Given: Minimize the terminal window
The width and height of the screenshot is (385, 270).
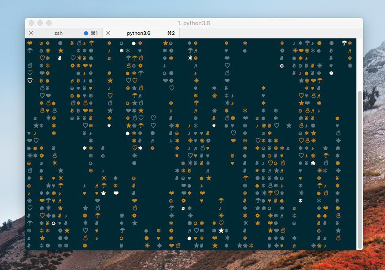Looking at the screenshot, I should point(40,23).
